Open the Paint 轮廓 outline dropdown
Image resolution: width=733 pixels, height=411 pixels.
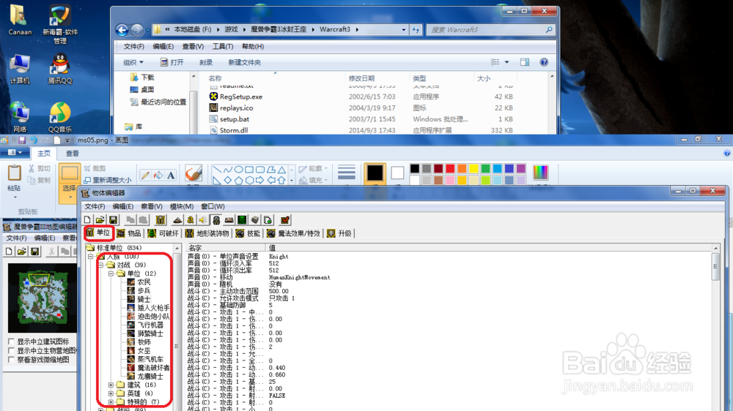click(313, 168)
